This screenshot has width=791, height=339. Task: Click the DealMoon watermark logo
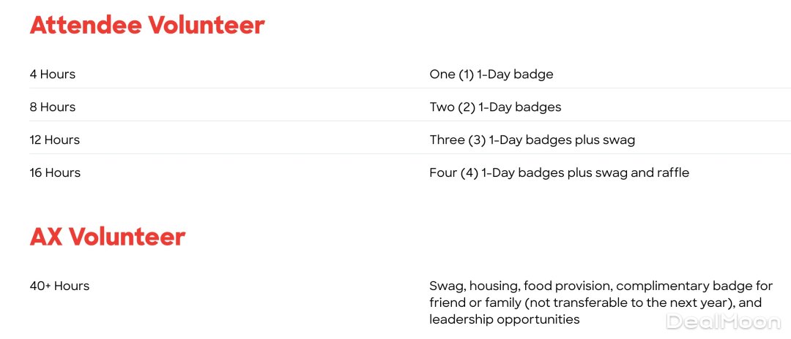point(723,321)
